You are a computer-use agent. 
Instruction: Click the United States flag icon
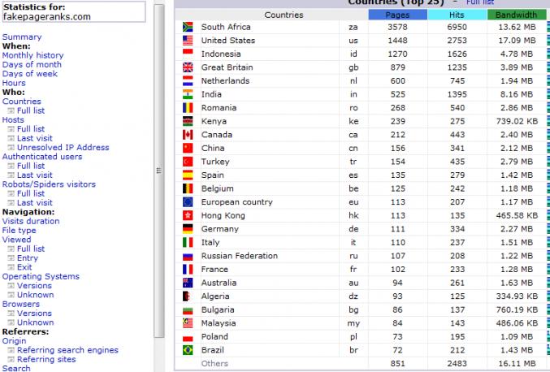point(188,41)
